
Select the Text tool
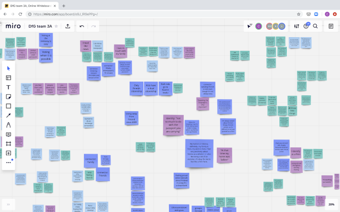point(8,87)
